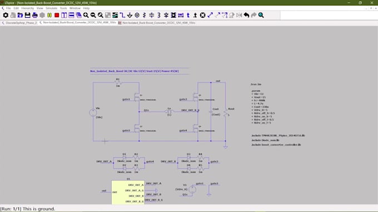Open the Simulate menu
The image size is (378, 212).
click(51, 8)
